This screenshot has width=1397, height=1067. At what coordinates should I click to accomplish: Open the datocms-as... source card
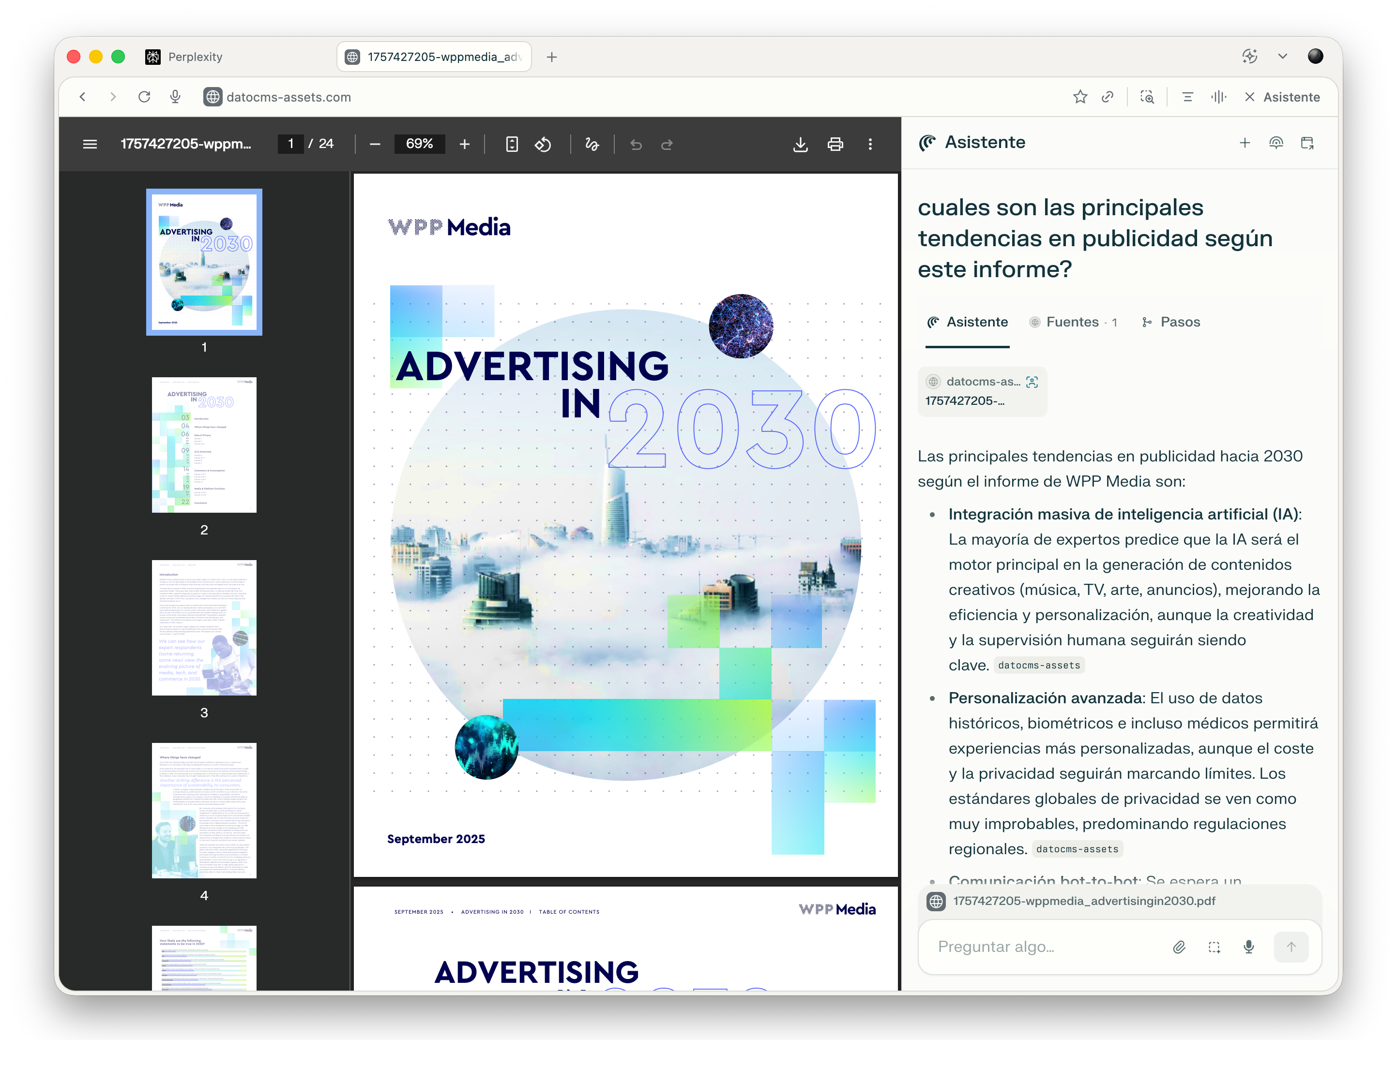[982, 391]
